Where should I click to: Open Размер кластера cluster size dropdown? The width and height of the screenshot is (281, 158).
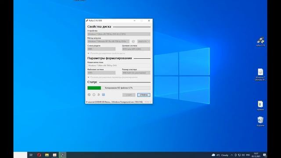coord(136,73)
